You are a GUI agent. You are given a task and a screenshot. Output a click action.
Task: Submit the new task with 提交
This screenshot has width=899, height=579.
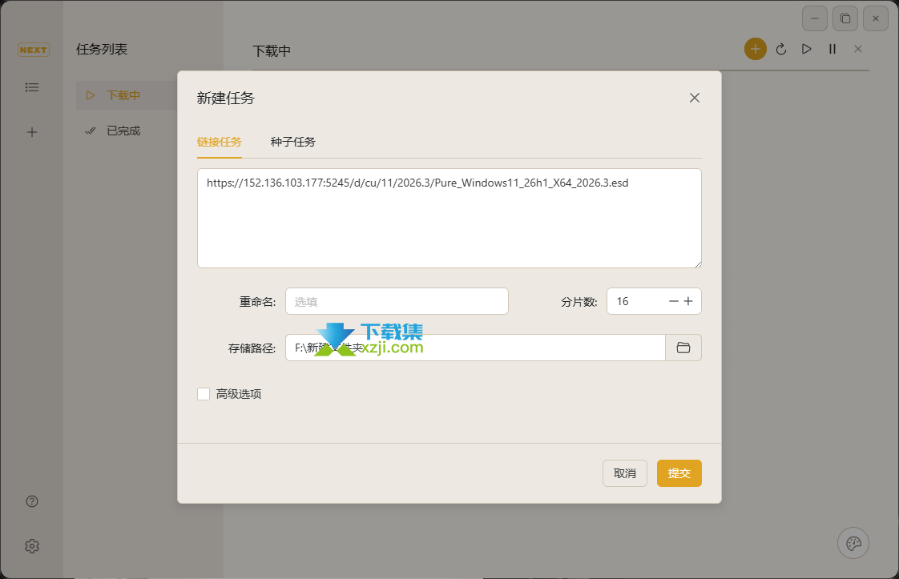click(679, 473)
